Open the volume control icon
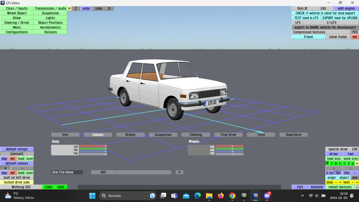The image size is (359, 202). point(317,196)
